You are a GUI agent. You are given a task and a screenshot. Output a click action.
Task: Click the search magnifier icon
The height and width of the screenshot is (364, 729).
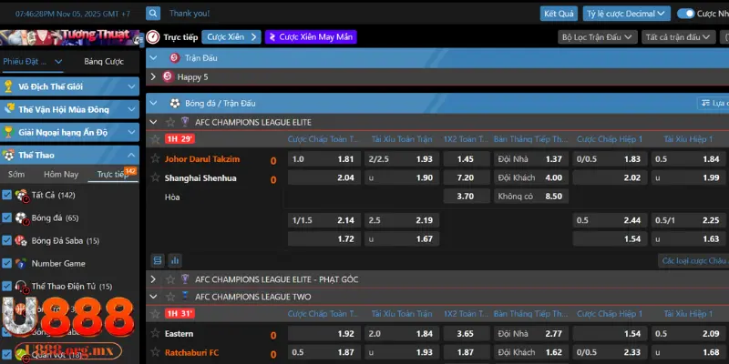click(x=153, y=14)
